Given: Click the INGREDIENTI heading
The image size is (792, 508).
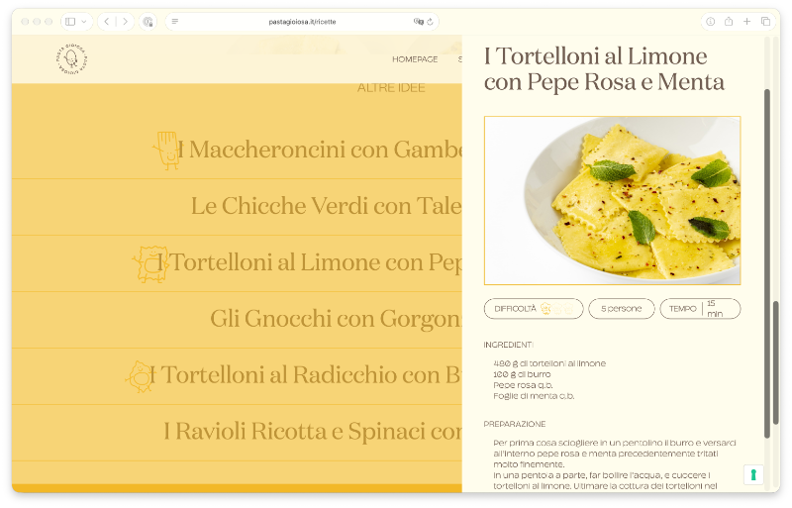Looking at the screenshot, I should 508,345.
